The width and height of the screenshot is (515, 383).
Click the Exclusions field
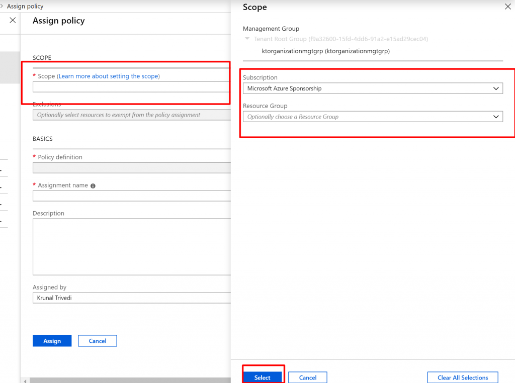point(131,115)
